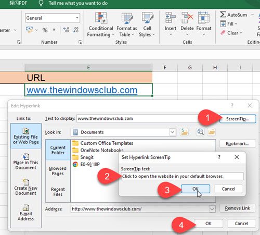The image size is (260, 235).
Task: Expand the Insert cells dropdown arrow
Action: coord(171,34)
